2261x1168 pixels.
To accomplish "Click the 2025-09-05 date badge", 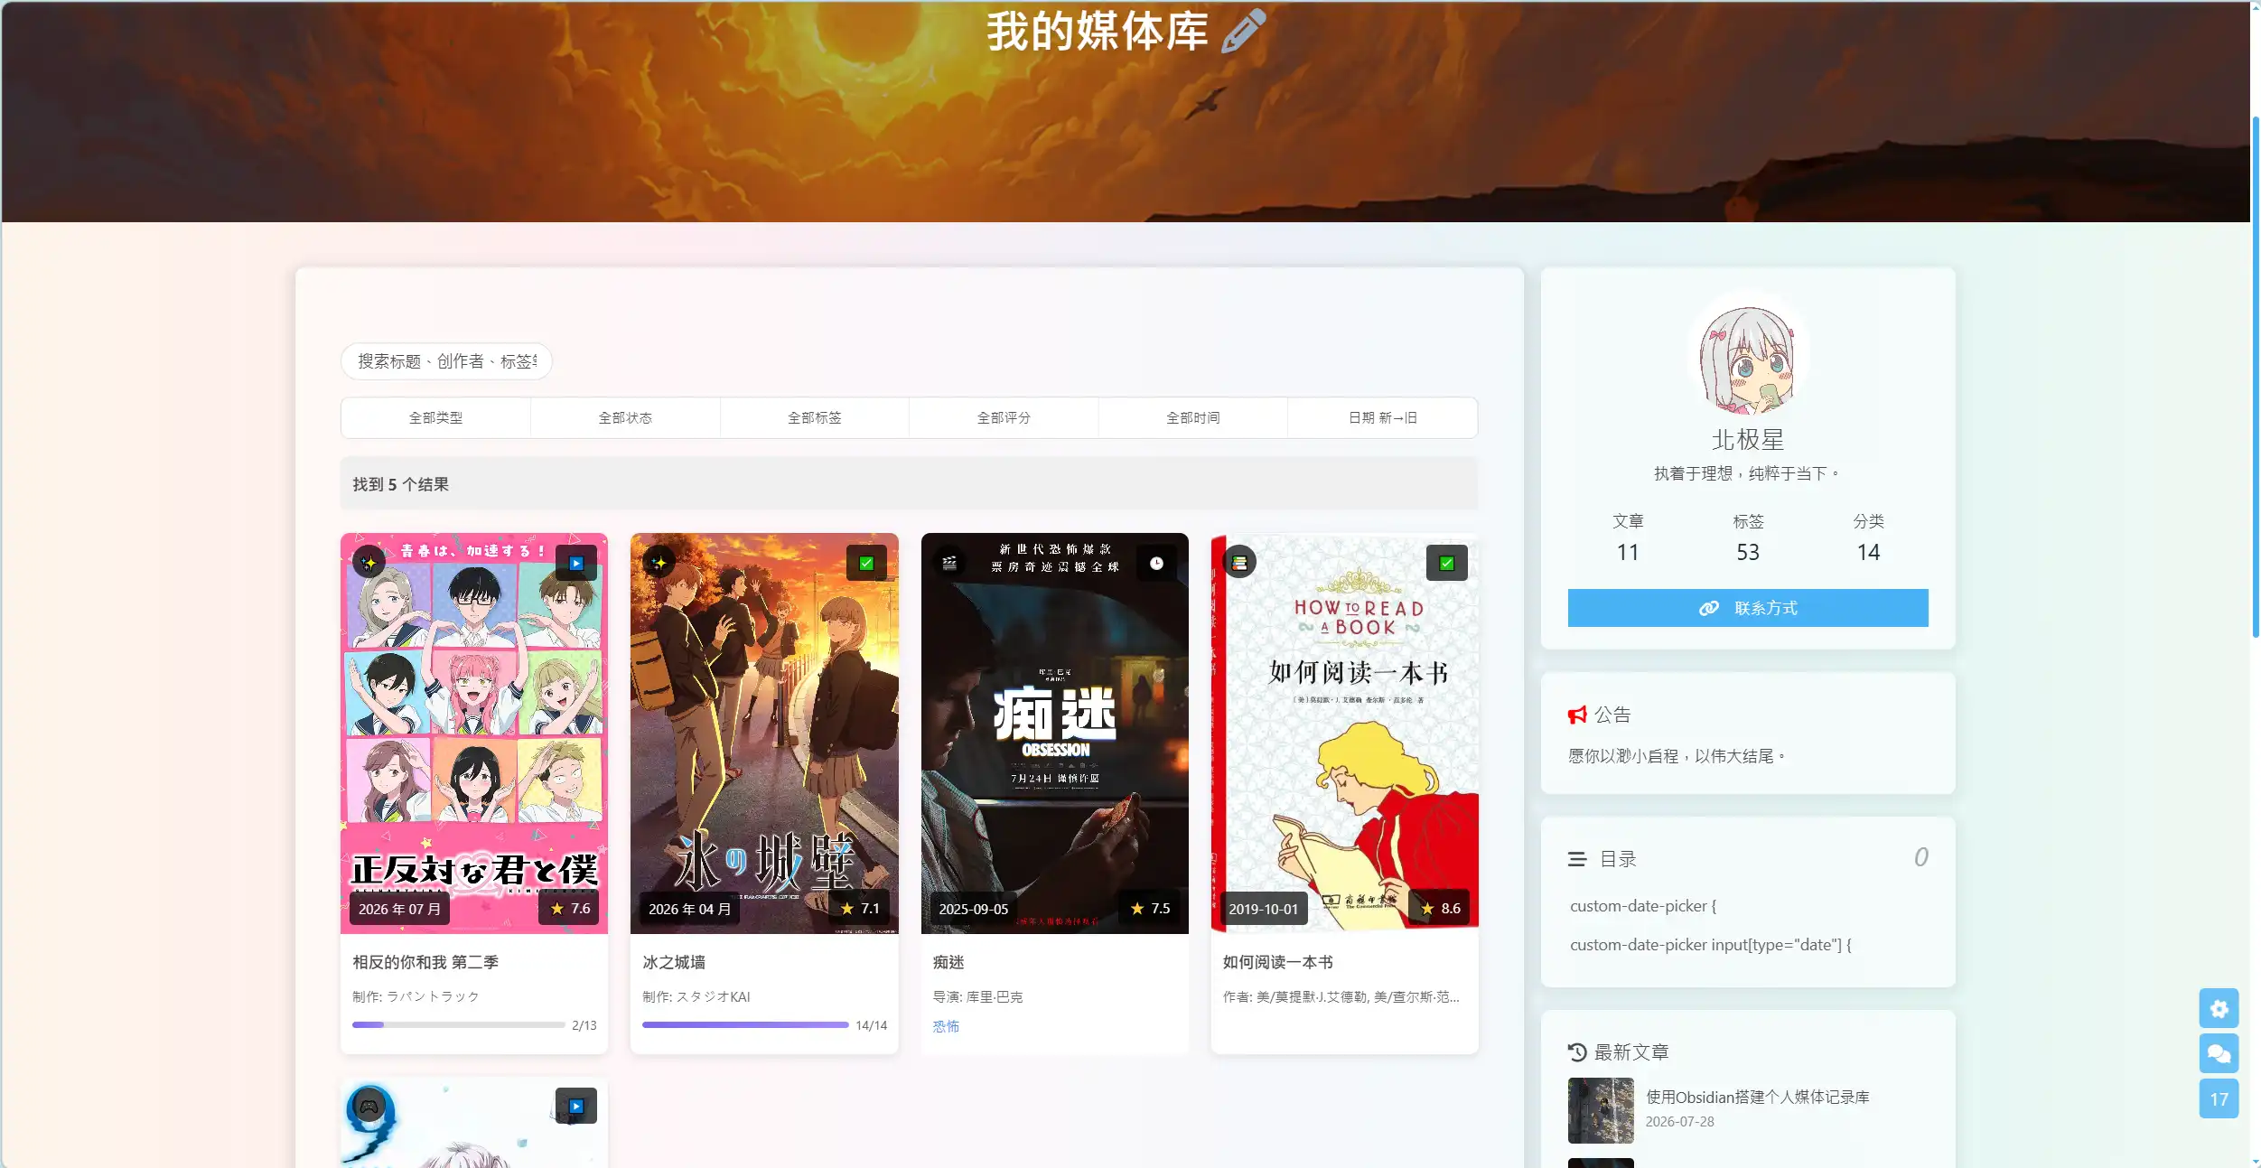I will [x=973, y=909].
